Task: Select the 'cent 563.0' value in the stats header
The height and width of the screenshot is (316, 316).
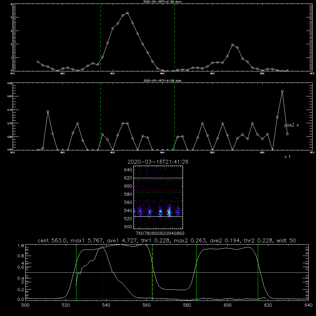Action: click(52, 240)
